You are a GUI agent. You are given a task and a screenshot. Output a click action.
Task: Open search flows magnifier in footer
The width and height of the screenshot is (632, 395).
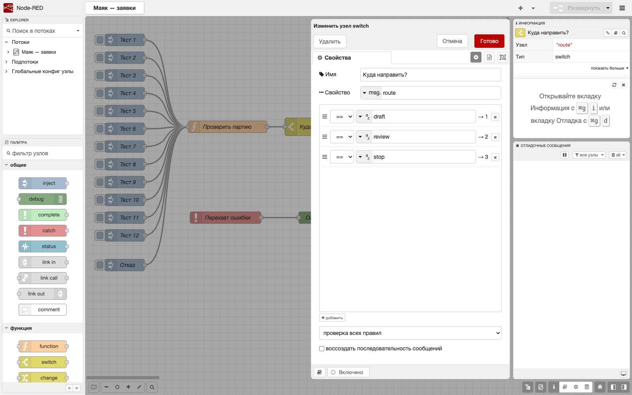point(152,387)
